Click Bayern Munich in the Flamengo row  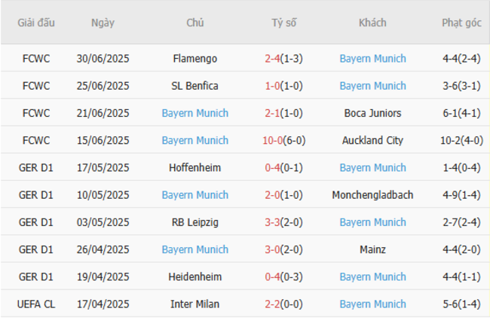click(x=372, y=59)
